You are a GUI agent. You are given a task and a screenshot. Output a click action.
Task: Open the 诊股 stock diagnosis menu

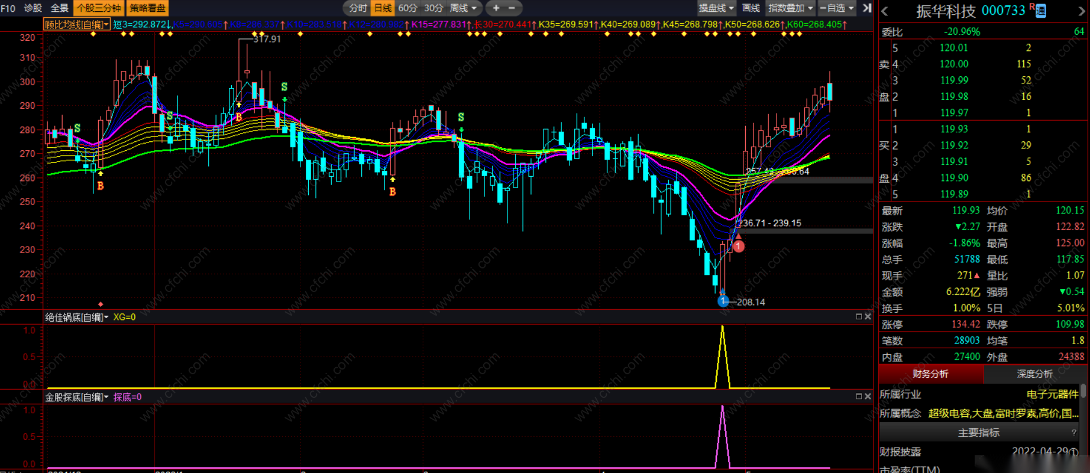(33, 8)
